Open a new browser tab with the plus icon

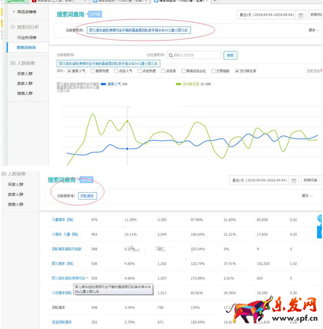click(x=215, y=2)
